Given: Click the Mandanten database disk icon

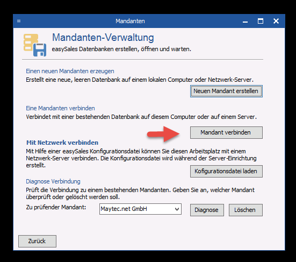Looking at the screenshot, I should pos(35,45).
